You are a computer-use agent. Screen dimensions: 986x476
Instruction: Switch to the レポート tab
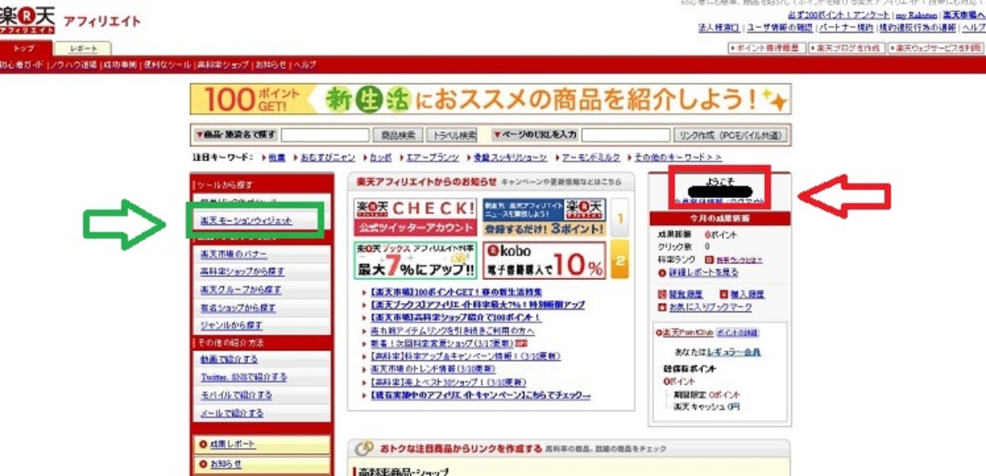point(83,49)
